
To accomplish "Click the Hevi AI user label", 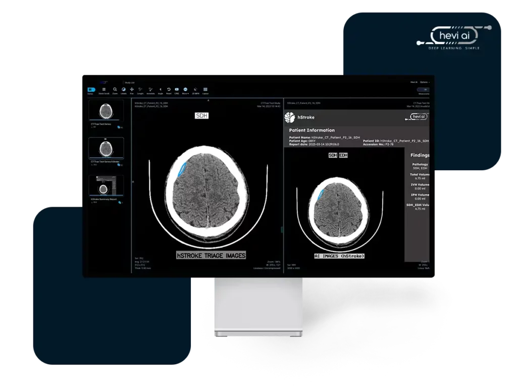I will 413,82.
